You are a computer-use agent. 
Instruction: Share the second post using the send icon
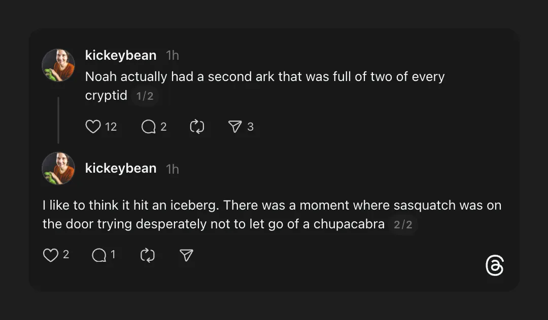(185, 255)
